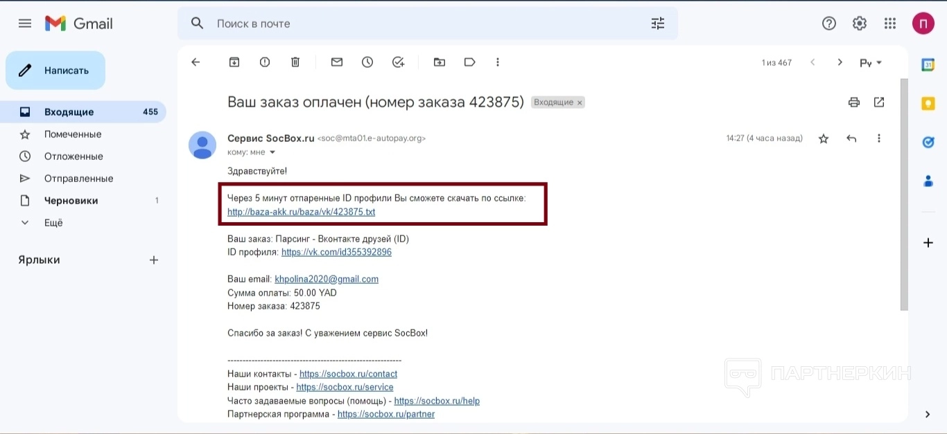Get add-ons plus icon in side panel
947x434 pixels.
pos(928,243)
